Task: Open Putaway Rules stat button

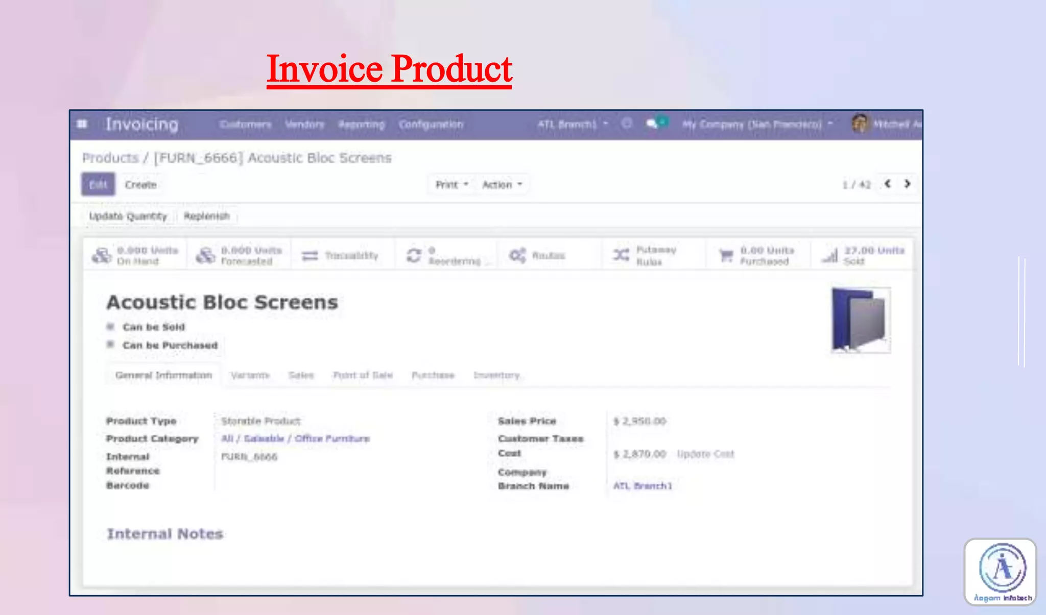Action: (654, 255)
